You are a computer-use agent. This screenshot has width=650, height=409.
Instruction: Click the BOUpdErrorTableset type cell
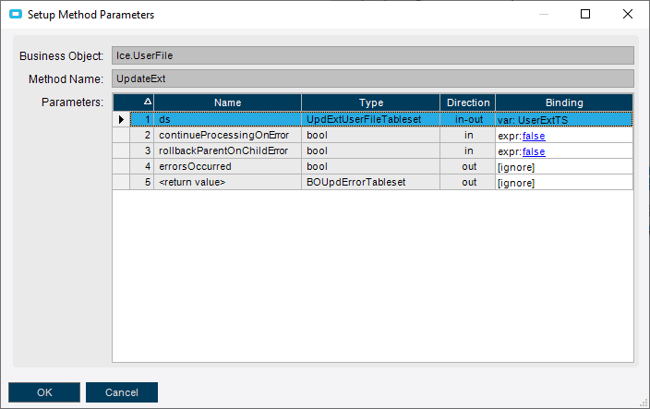point(371,182)
